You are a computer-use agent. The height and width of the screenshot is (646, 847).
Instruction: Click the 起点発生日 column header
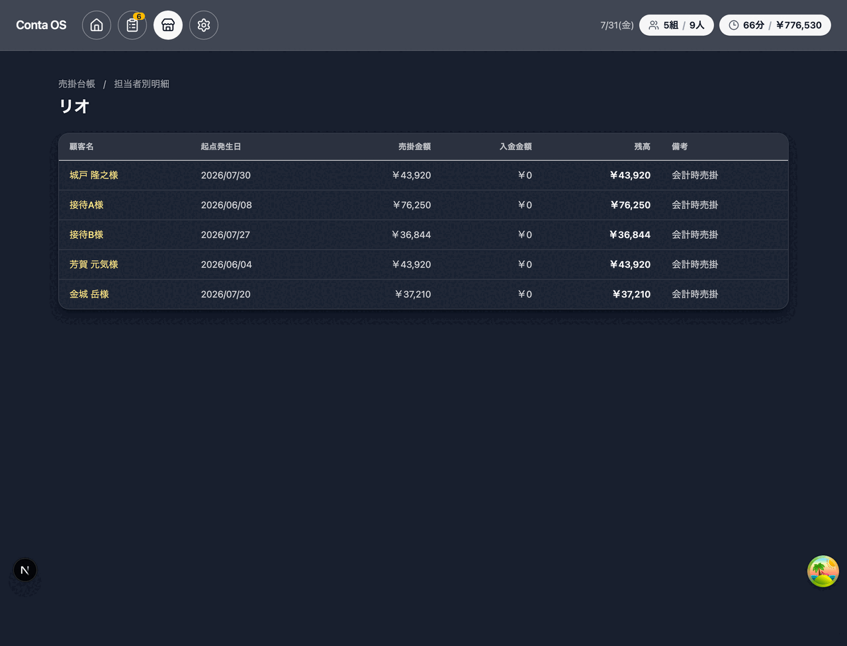click(221, 147)
